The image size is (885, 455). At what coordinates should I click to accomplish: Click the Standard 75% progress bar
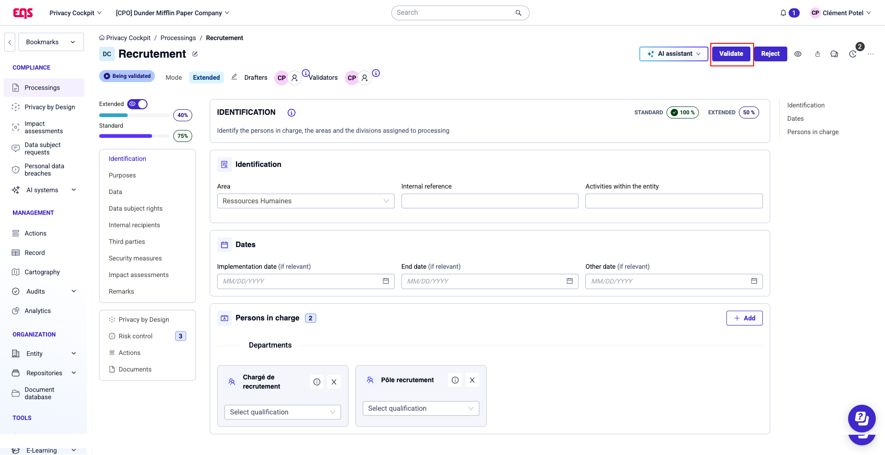coord(134,136)
